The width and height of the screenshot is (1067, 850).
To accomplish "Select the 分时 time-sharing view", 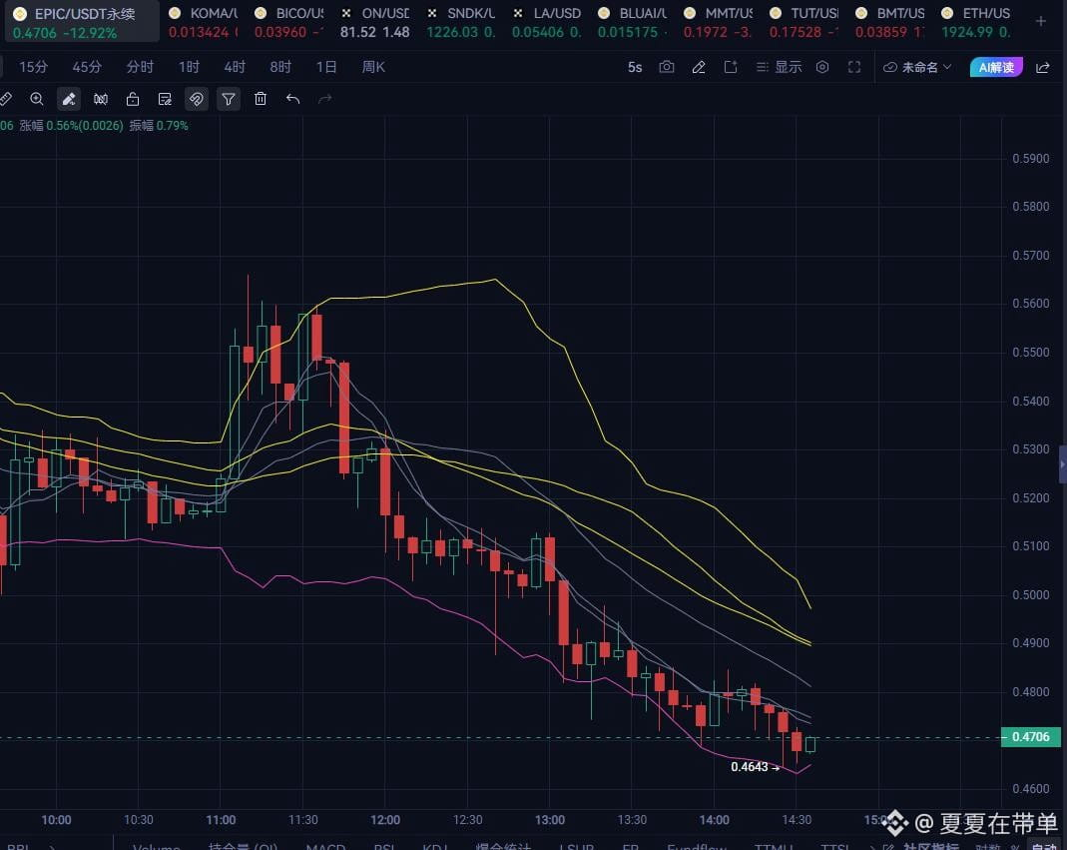I will coord(140,67).
